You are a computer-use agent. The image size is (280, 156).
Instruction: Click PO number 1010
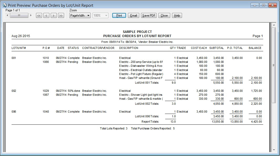(46, 58)
